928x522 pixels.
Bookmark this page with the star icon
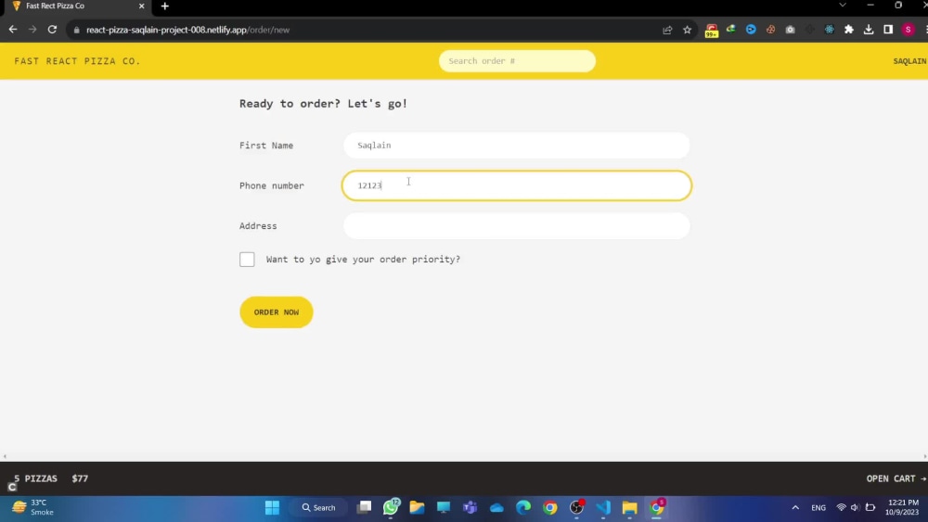coord(687,30)
